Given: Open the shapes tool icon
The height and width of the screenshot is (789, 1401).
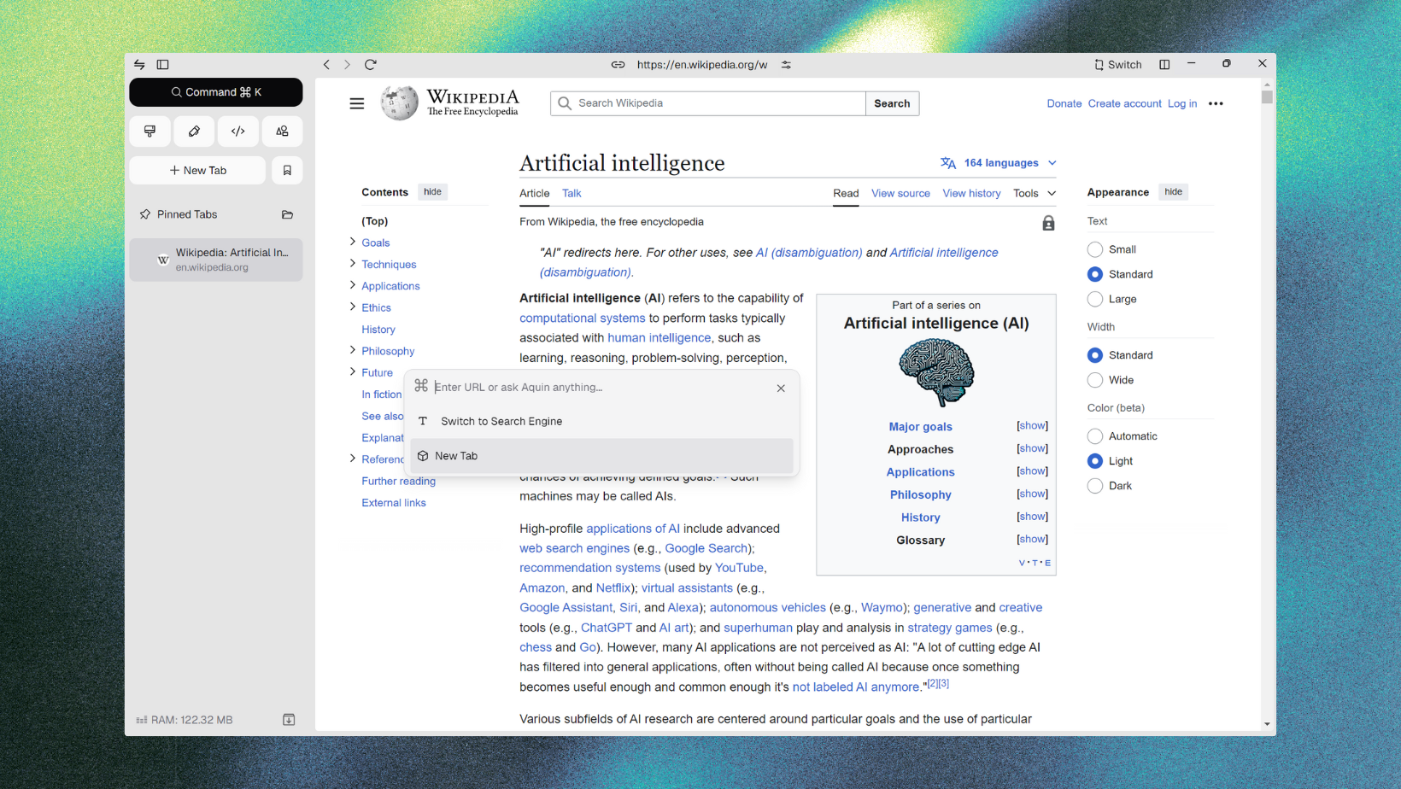Looking at the screenshot, I should click(283, 131).
